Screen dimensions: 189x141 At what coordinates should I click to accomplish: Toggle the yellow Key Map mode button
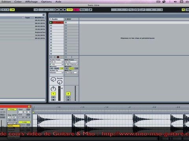(x=183, y=10)
